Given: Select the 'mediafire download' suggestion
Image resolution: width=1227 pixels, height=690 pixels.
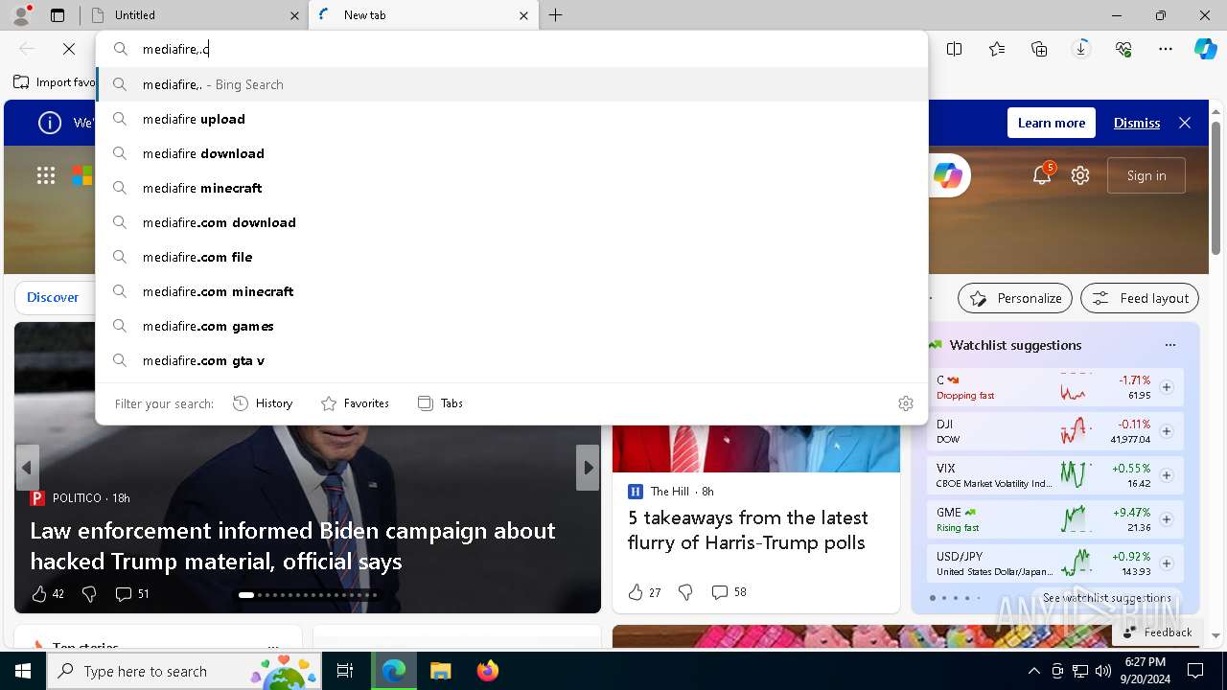Looking at the screenshot, I should click(x=512, y=153).
